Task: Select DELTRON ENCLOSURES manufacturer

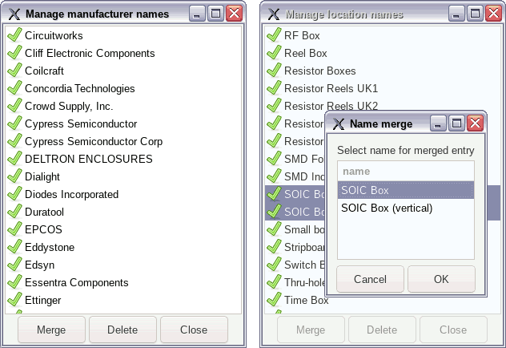Action: pos(123,159)
